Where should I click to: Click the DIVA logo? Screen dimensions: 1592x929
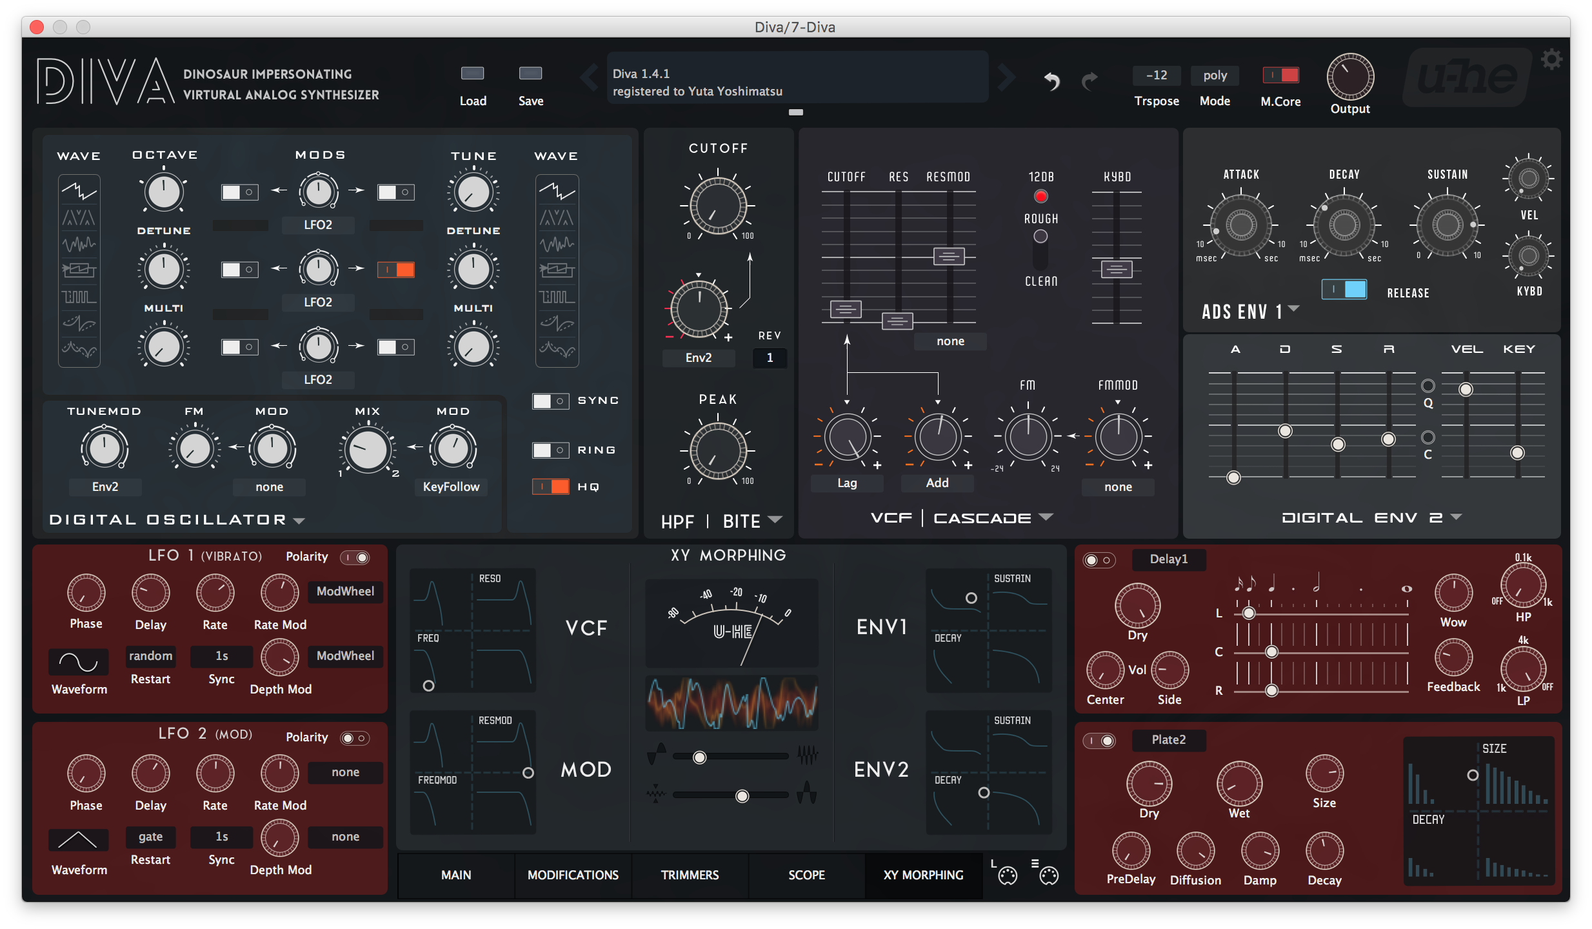[x=106, y=81]
